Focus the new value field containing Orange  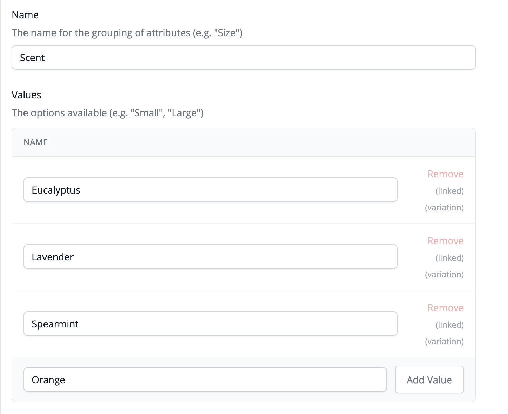205,379
